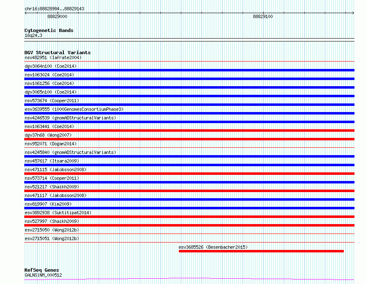This screenshot has width=366, height=284.
Task: Open variant nsv4246539 (gnomADStructuralVariants)
Action: (x=70, y=118)
